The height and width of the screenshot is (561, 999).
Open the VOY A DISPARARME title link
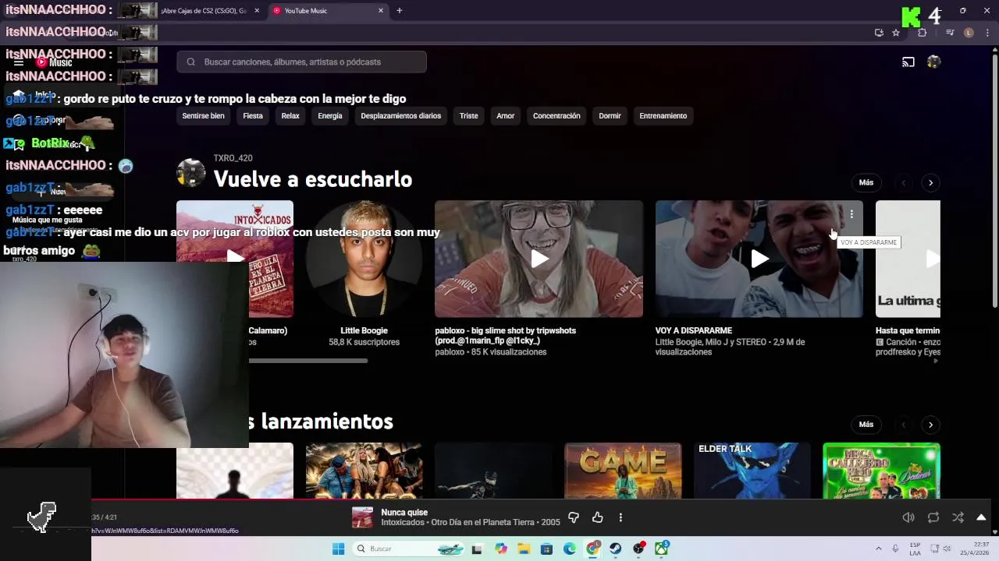(x=693, y=330)
